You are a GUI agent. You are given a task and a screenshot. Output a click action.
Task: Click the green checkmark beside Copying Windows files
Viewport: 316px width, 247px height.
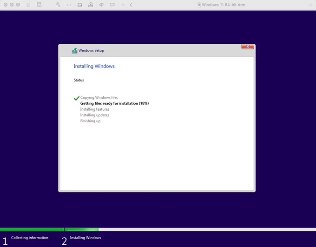77,98
